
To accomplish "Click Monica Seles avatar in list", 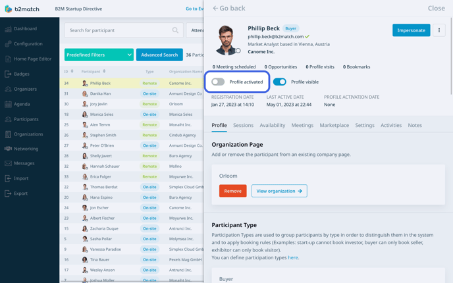I will 85,115.
